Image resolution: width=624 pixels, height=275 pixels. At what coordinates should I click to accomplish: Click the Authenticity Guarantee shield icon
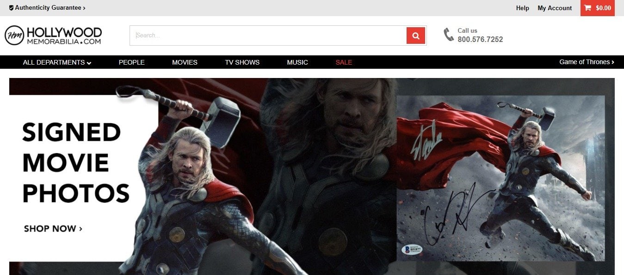click(x=11, y=8)
